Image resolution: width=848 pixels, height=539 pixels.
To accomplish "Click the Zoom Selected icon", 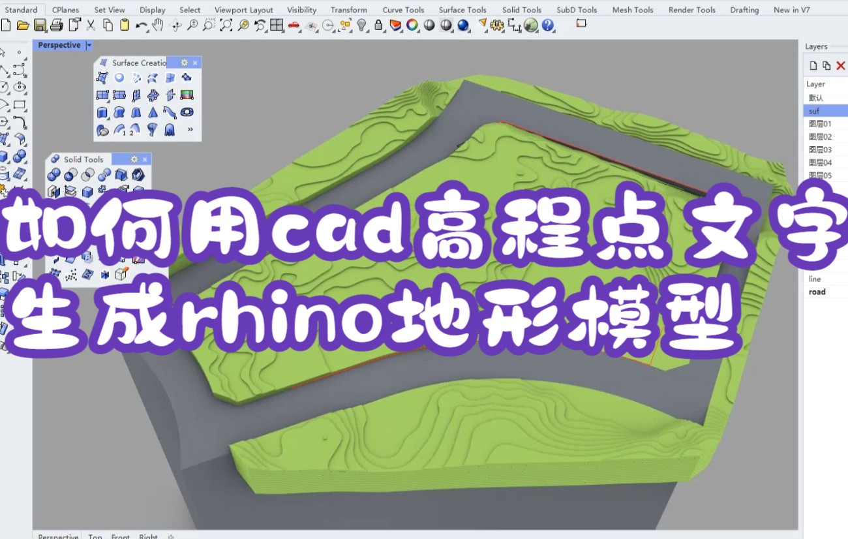I will 243,25.
